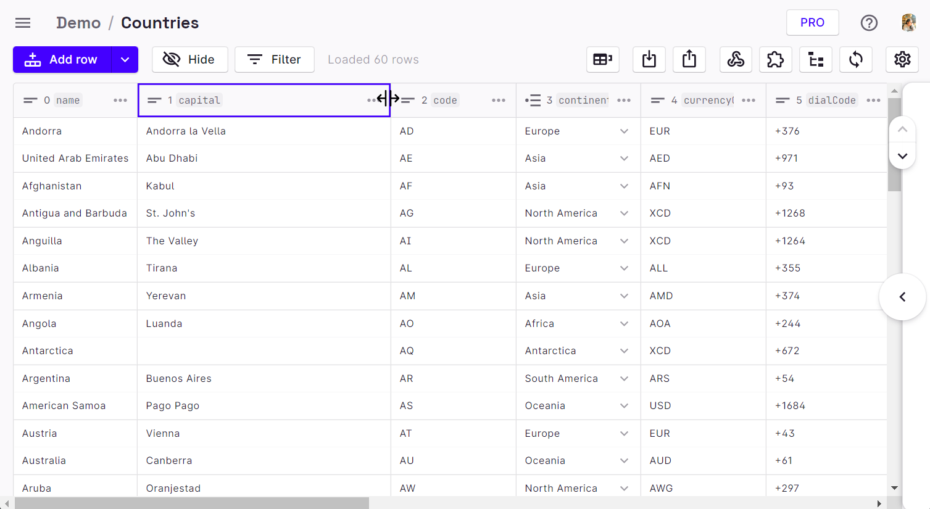Screen dimensions: 930x509
Task: Open options menu for code column
Action: [499, 101]
